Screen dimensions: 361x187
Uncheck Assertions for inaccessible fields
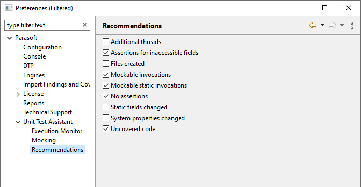click(106, 53)
